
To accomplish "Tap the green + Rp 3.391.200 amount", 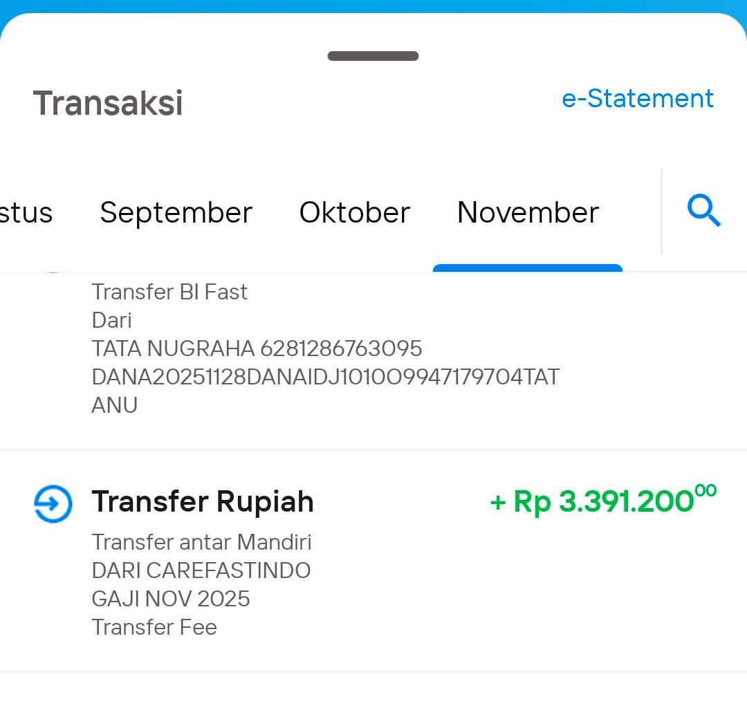I will 602,501.
